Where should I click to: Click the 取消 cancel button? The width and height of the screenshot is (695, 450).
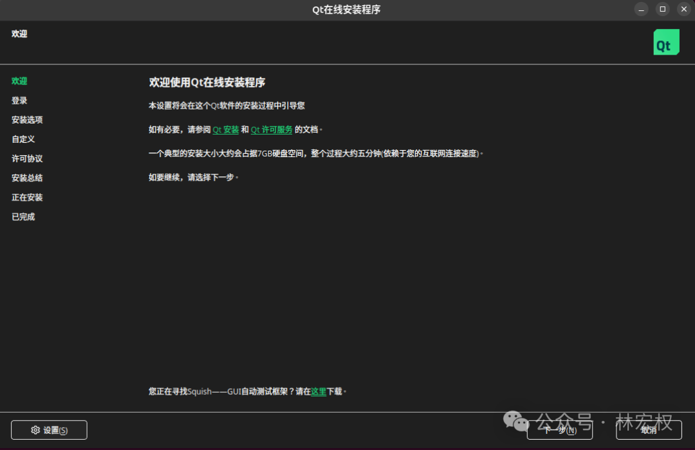tap(649, 430)
